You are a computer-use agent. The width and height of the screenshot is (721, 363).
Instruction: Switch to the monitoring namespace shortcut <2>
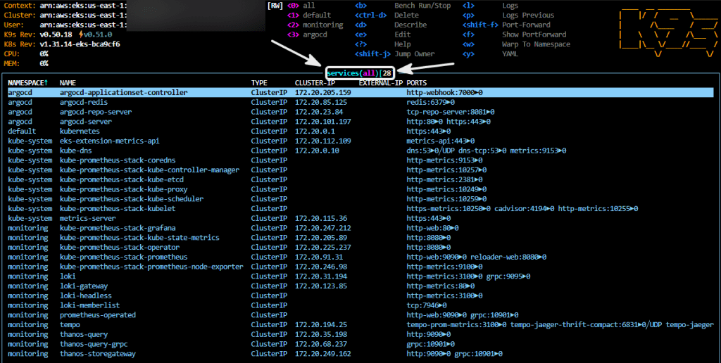(315, 25)
